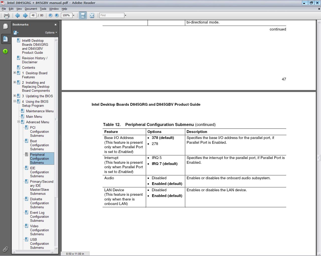
Task: Toggle scrolling pages fit-width mode icon
Action: point(83,15)
